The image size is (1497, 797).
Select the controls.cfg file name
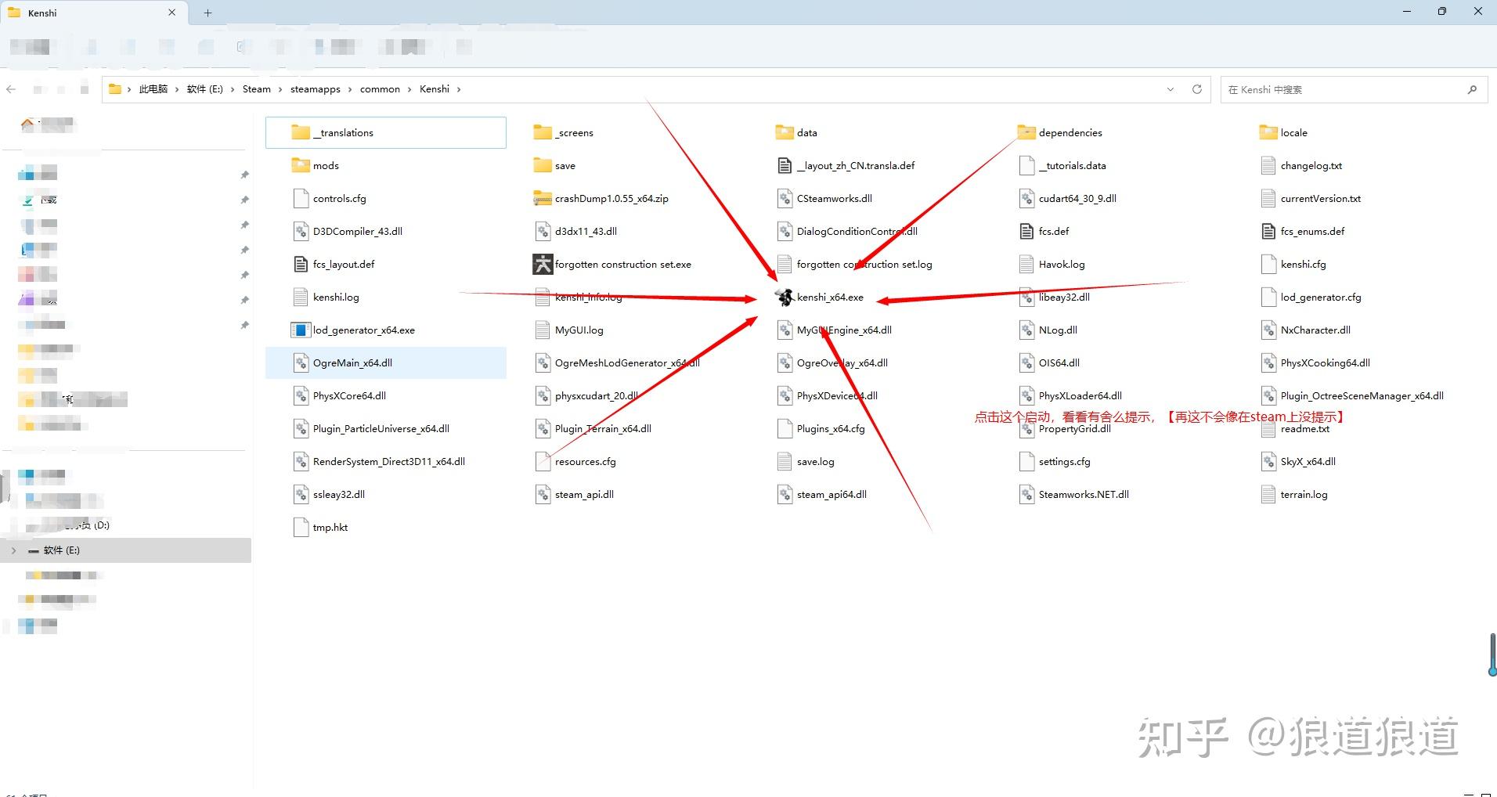(x=340, y=199)
